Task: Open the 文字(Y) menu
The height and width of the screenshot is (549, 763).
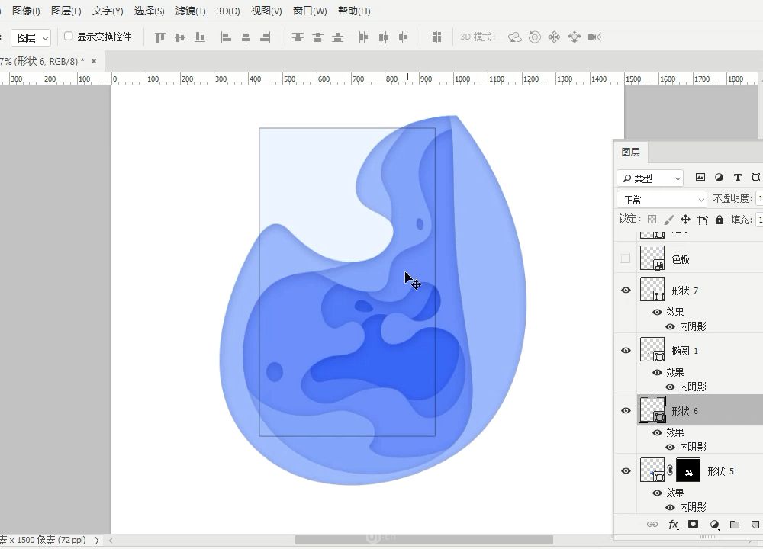Action: point(108,11)
